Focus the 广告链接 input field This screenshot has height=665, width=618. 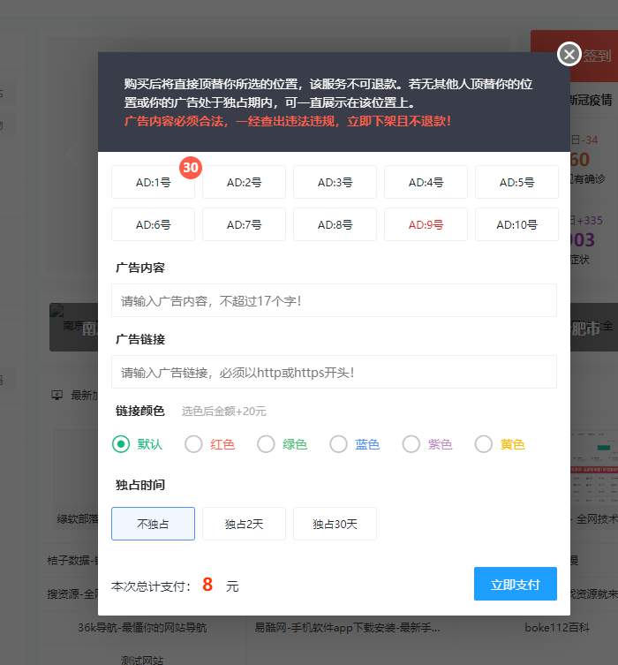click(334, 372)
